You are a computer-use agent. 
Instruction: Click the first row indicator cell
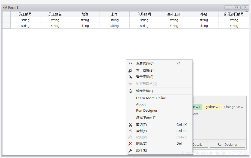[x=6, y=20]
